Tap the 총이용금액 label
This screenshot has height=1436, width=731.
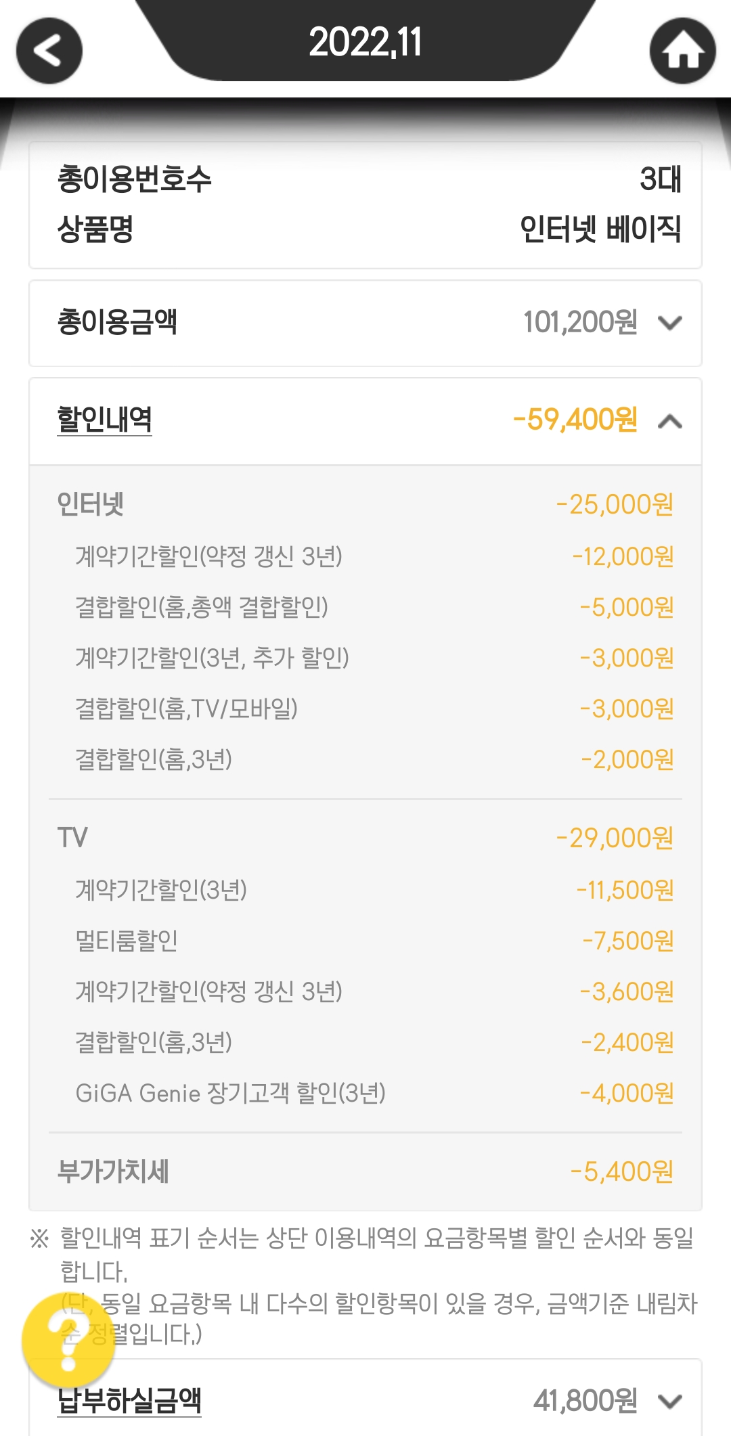[x=117, y=322]
